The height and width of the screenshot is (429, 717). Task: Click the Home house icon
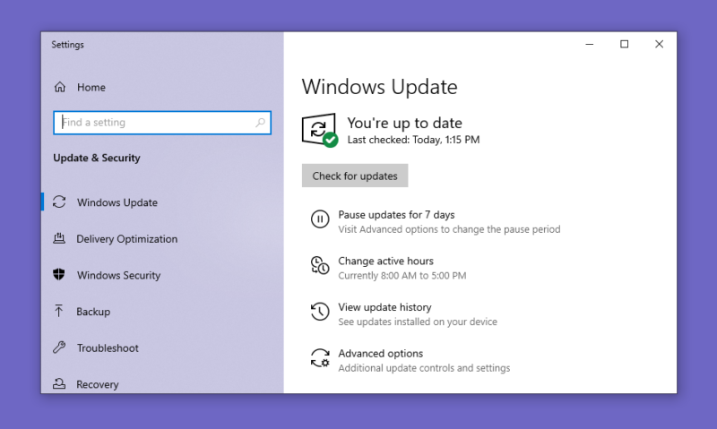pos(60,87)
